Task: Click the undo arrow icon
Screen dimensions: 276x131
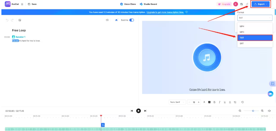Action: (7, 20)
